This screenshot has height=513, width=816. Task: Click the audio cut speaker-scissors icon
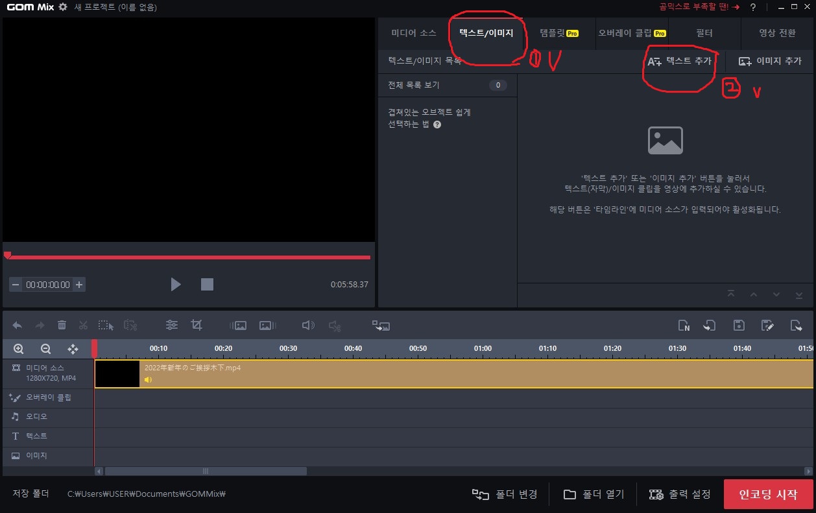coord(334,325)
